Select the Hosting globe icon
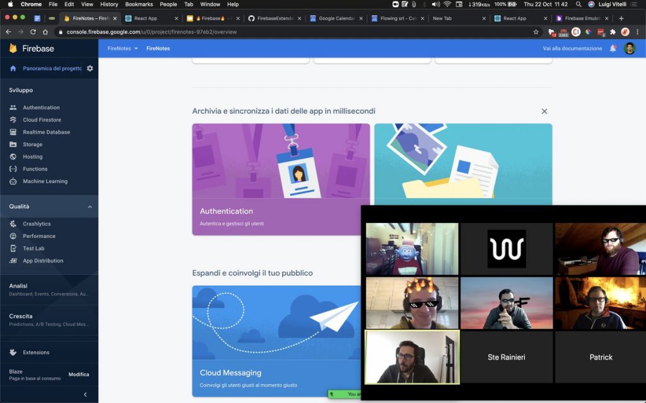The image size is (646, 403). 13,157
